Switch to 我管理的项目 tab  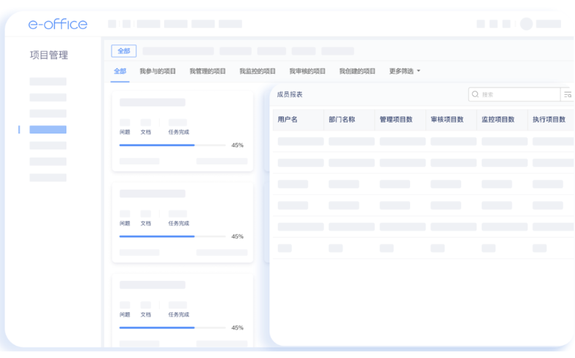point(207,71)
